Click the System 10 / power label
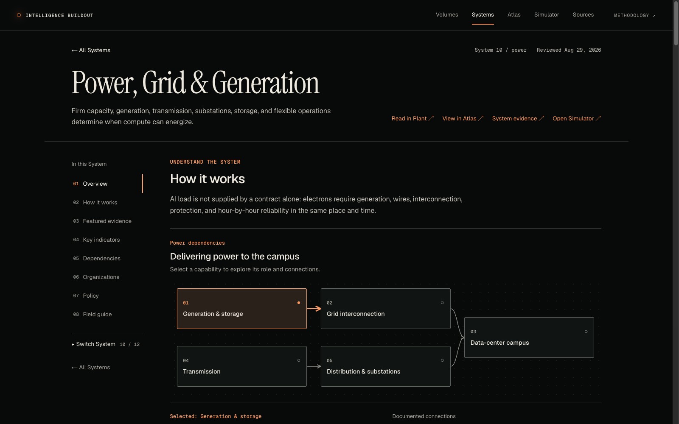 click(500, 50)
